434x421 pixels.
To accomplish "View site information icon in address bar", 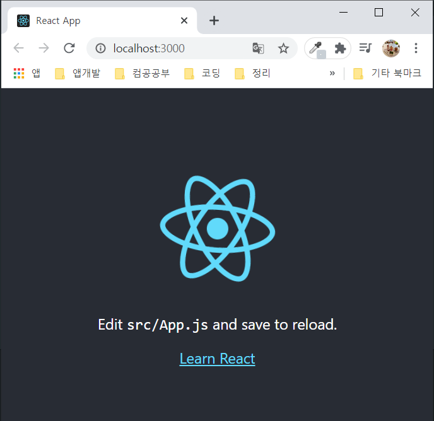I will [x=100, y=49].
